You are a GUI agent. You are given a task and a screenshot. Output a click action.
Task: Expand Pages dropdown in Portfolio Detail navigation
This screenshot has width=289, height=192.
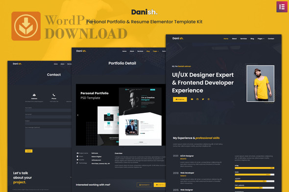[x=156, y=51]
